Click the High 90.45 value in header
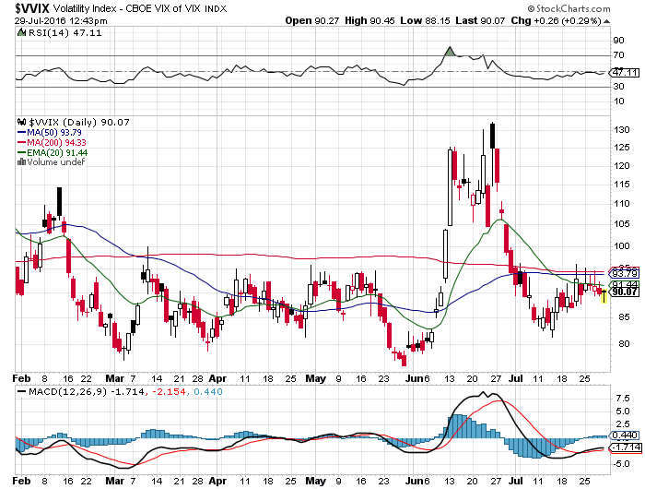 click(x=369, y=20)
